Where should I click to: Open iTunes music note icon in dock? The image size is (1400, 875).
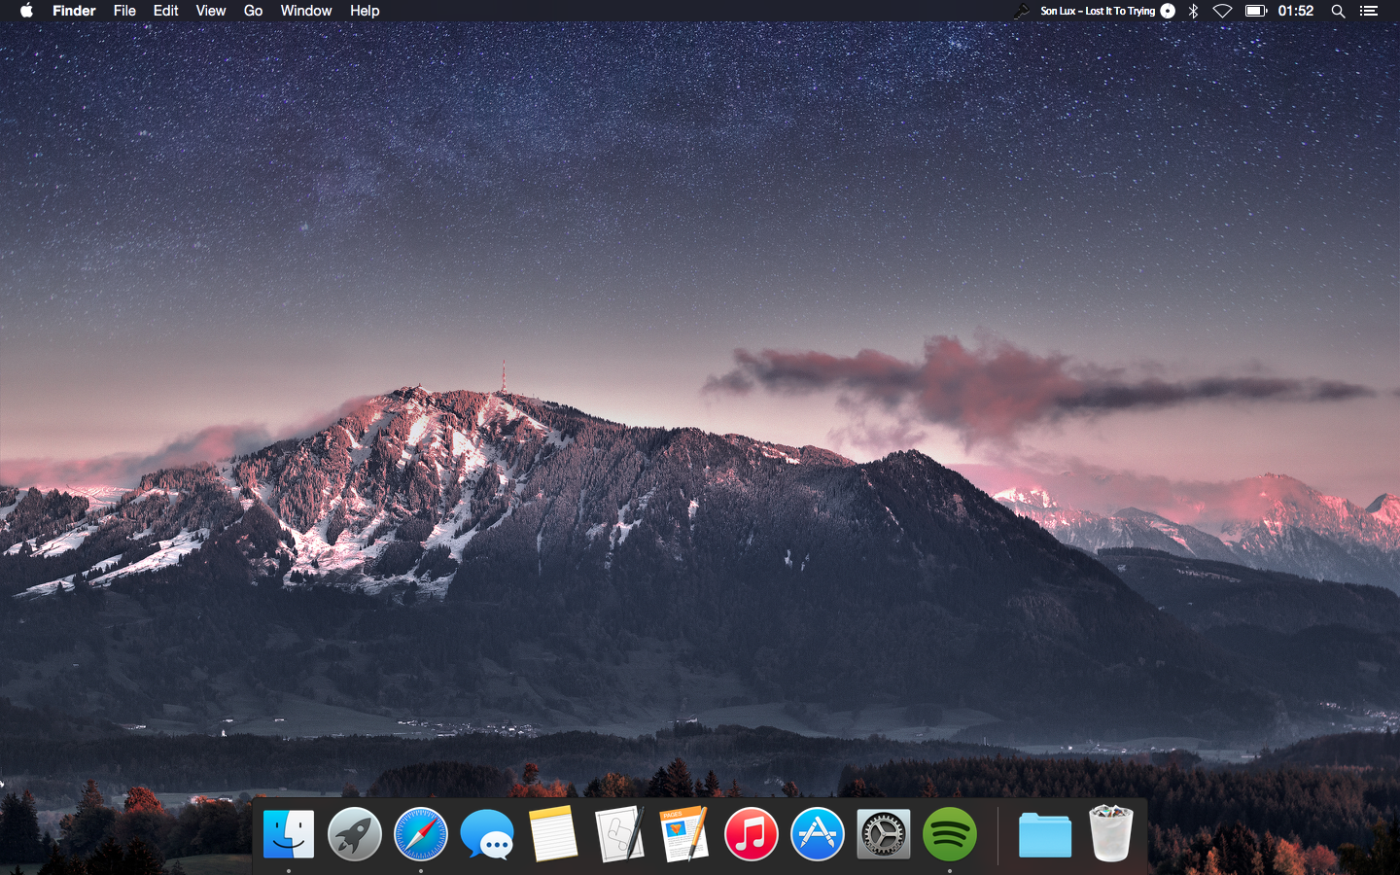(752, 834)
